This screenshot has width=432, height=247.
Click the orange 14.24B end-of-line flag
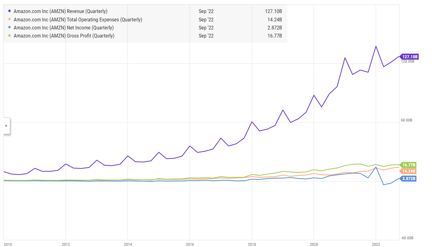pos(408,171)
